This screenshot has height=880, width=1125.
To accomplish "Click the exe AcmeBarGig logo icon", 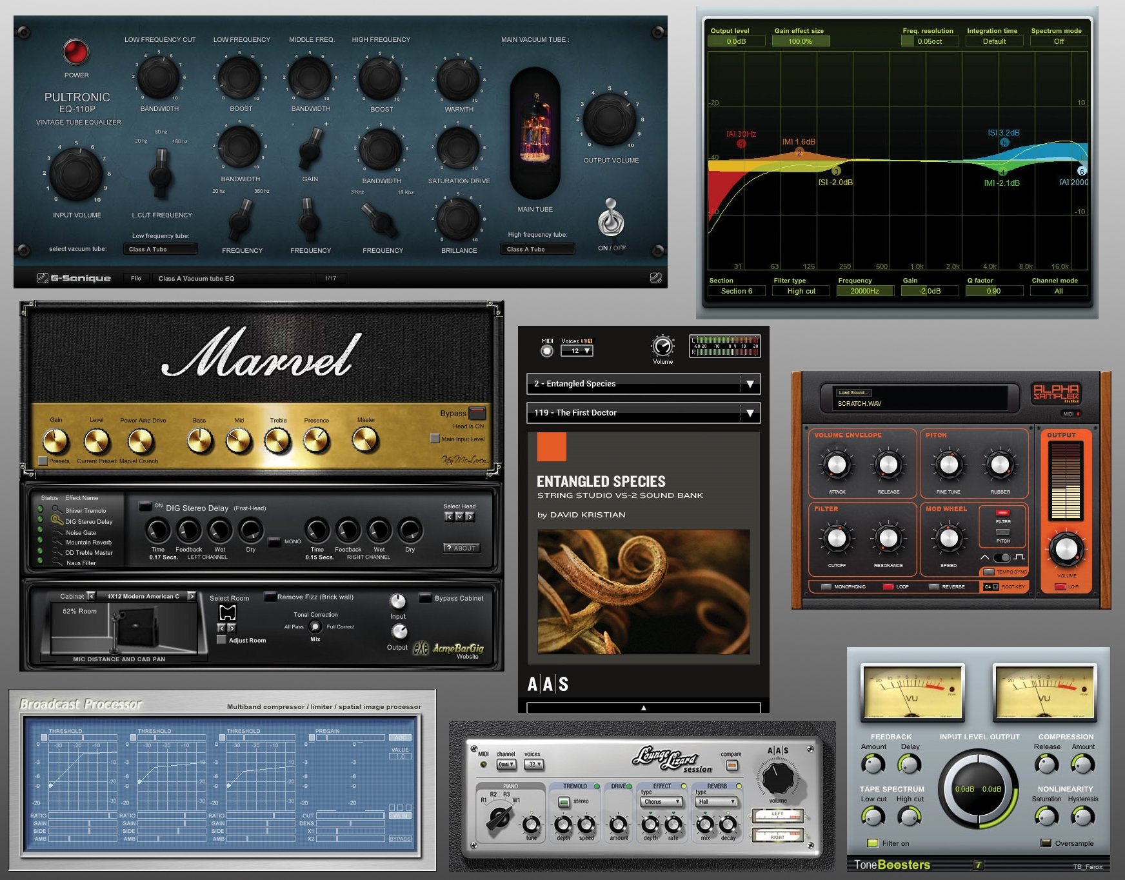I will pyautogui.click(x=420, y=648).
